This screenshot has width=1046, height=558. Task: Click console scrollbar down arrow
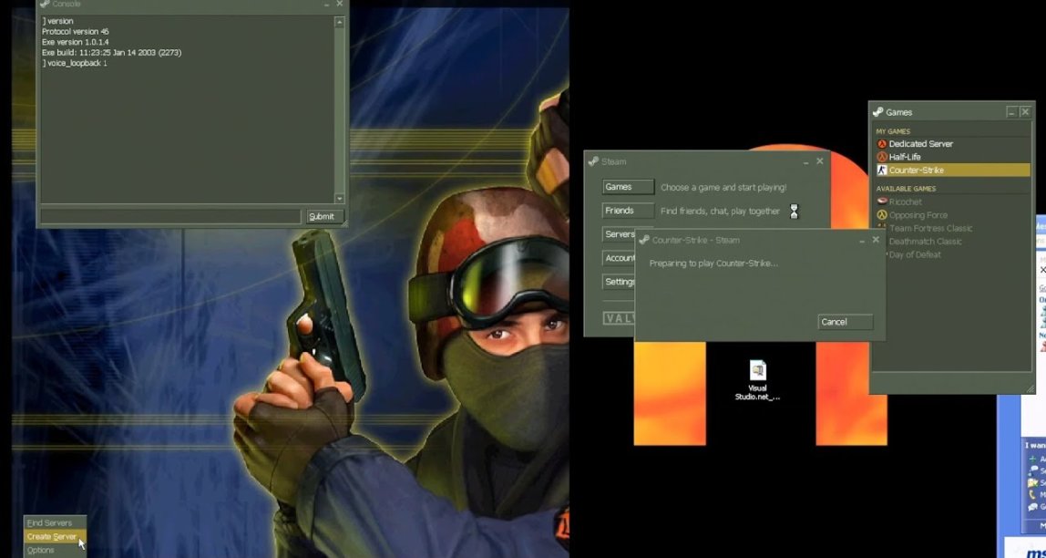[x=339, y=198]
